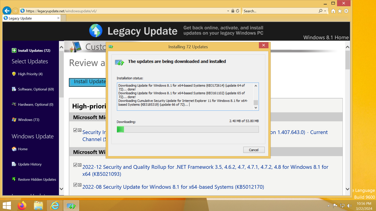Image resolution: width=376 pixels, height=211 pixels.
Task: Open the 2022-12 .NET Framework Rollup link
Action: [x=205, y=171]
